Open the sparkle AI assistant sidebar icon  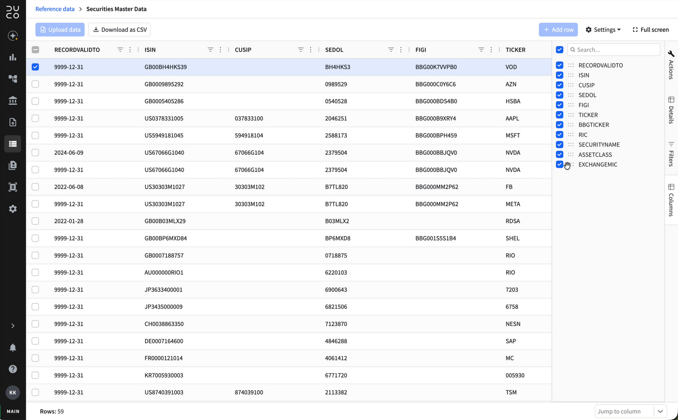(13, 36)
